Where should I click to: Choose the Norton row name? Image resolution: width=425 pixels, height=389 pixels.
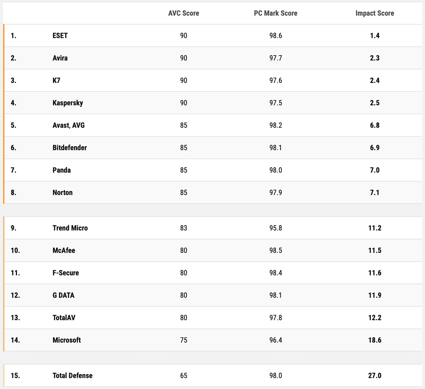pyautogui.click(x=63, y=193)
